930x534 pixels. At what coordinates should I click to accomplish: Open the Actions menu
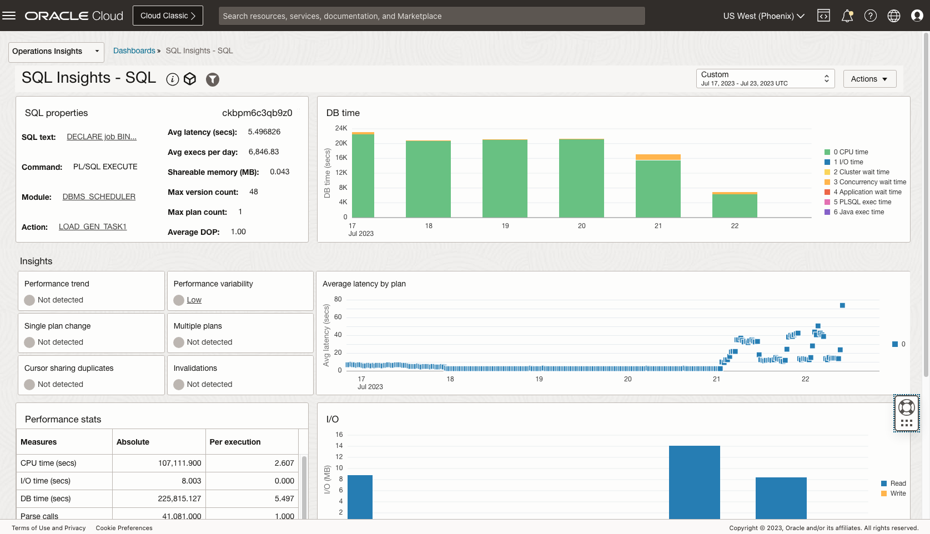(x=869, y=79)
